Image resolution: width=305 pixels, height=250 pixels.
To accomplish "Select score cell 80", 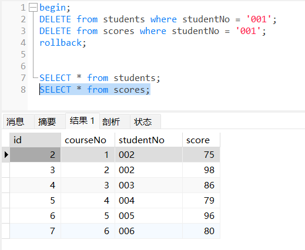I will point(201,231).
